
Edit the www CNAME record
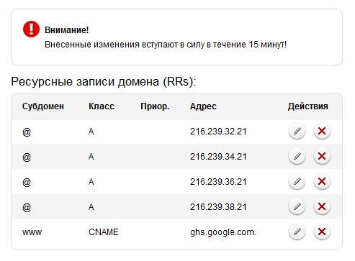[x=297, y=232]
